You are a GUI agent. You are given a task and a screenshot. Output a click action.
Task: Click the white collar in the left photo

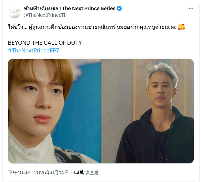click(x=31, y=146)
